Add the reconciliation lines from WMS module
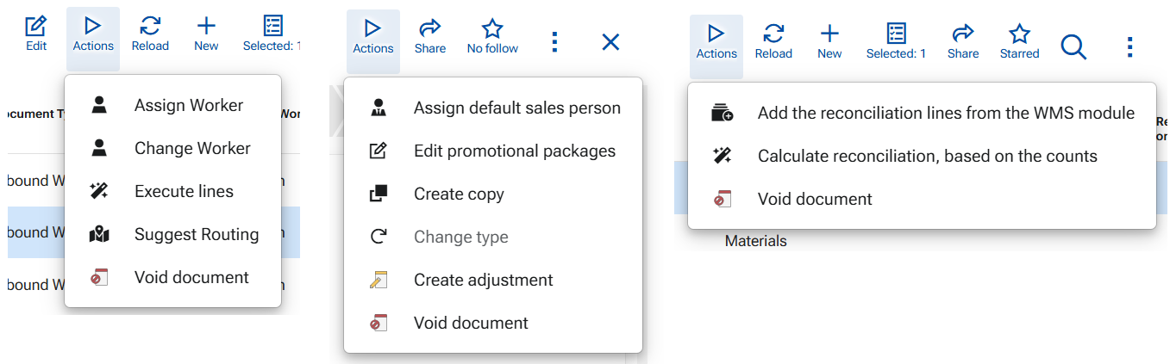 click(x=945, y=114)
